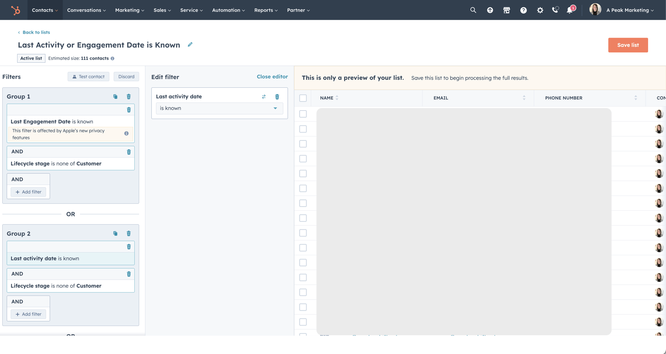Click the HubSpot sprocket logo
This screenshot has height=354, width=666.
point(14,10)
